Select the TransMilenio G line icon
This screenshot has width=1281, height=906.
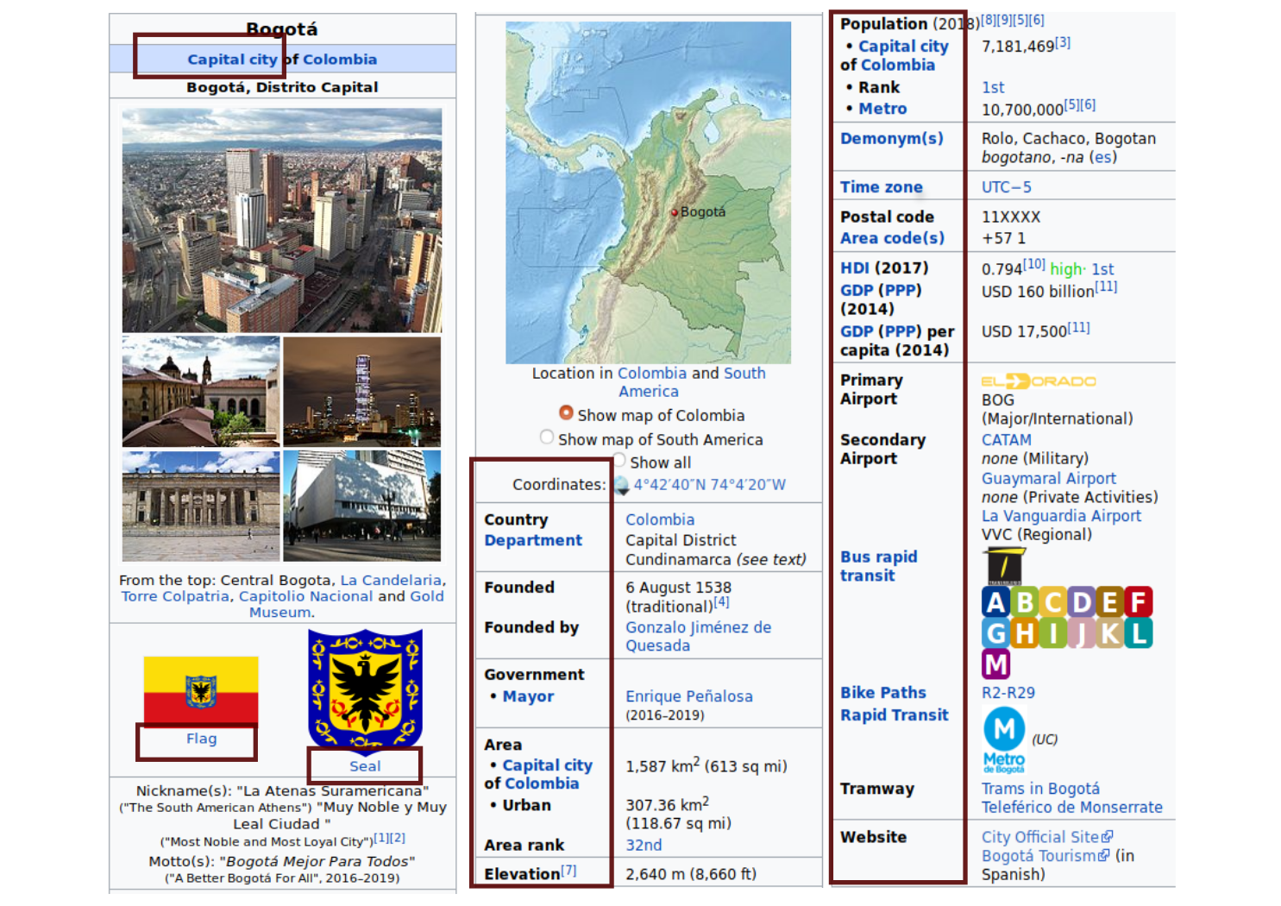pyautogui.click(x=995, y=633)
